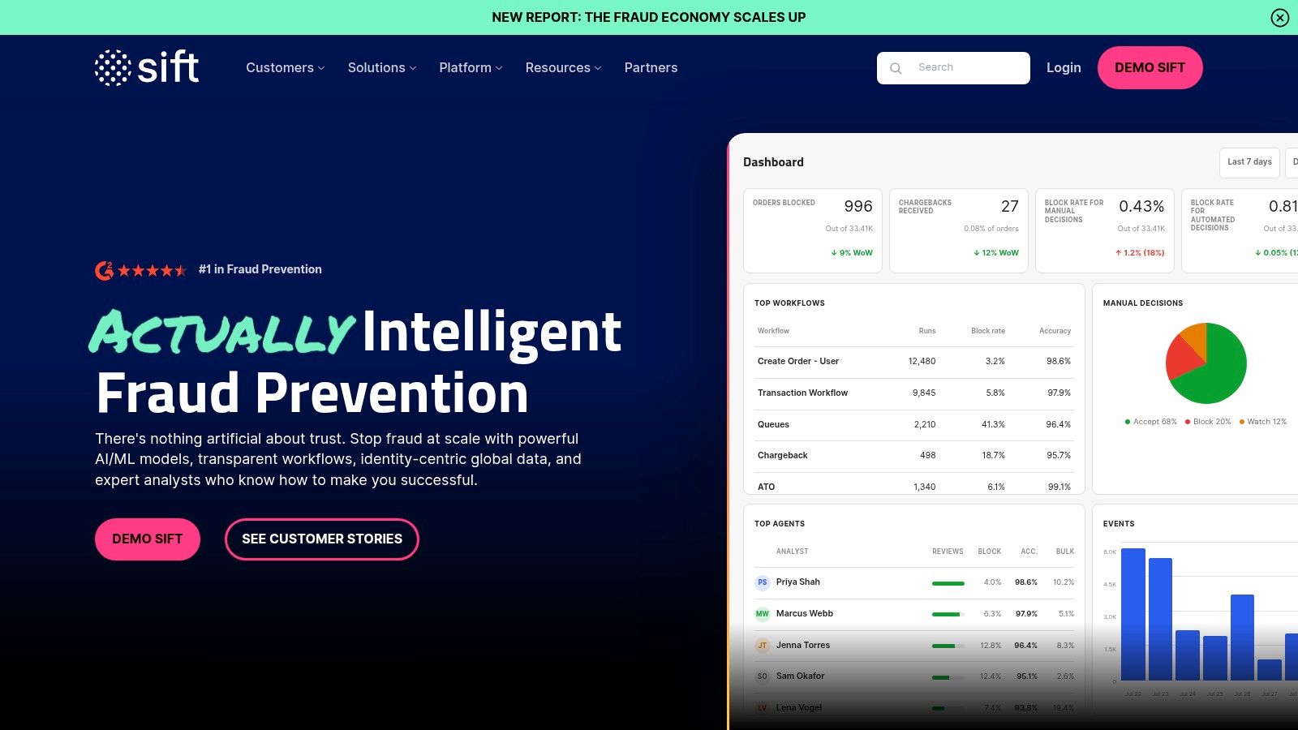1298x730 pixels.
Task: Click the five-star rating icons
Action: coord(152,270)
